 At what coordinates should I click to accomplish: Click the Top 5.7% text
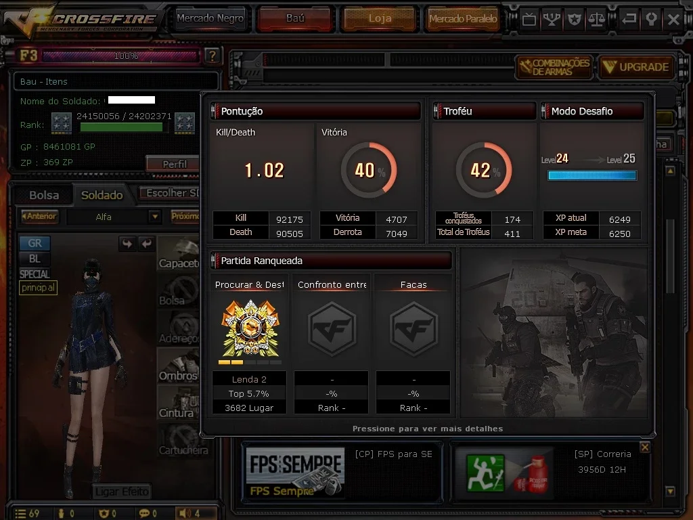click(249, 393)
